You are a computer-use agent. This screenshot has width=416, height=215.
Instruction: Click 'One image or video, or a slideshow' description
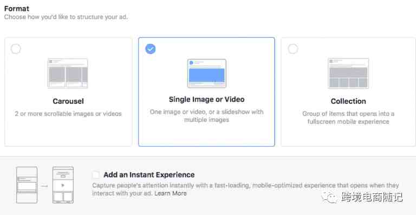click(207, 116)
